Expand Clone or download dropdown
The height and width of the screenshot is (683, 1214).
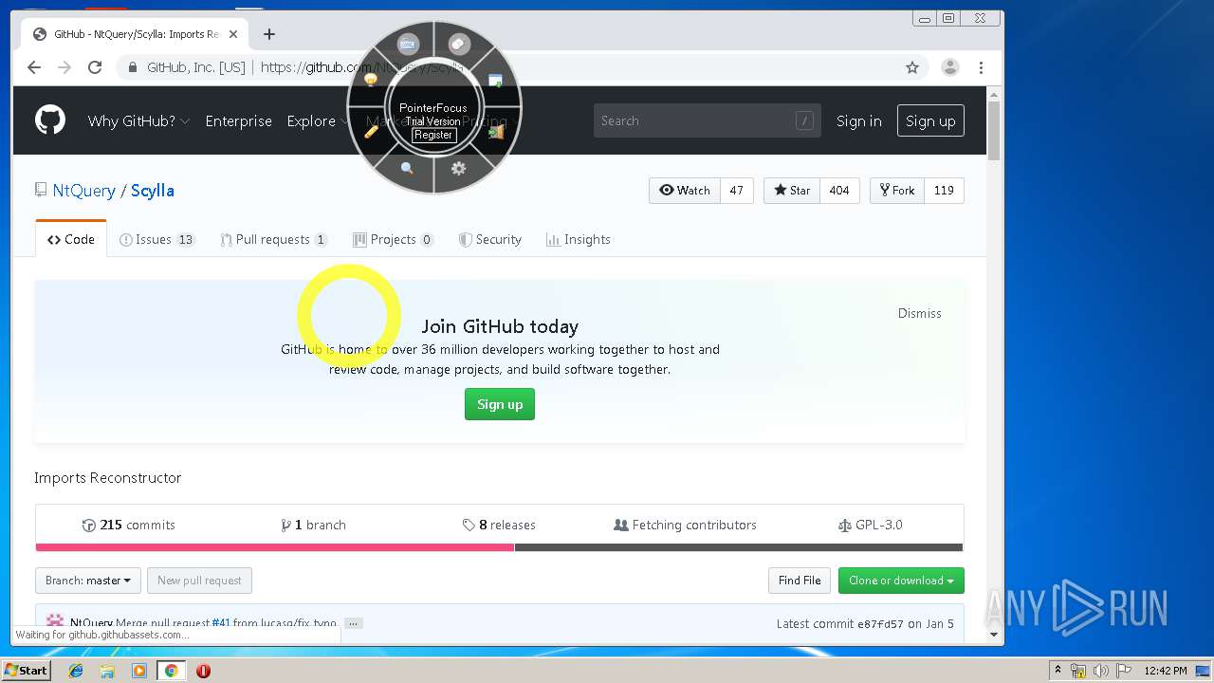pyautogui.click(x=901, y=581)
